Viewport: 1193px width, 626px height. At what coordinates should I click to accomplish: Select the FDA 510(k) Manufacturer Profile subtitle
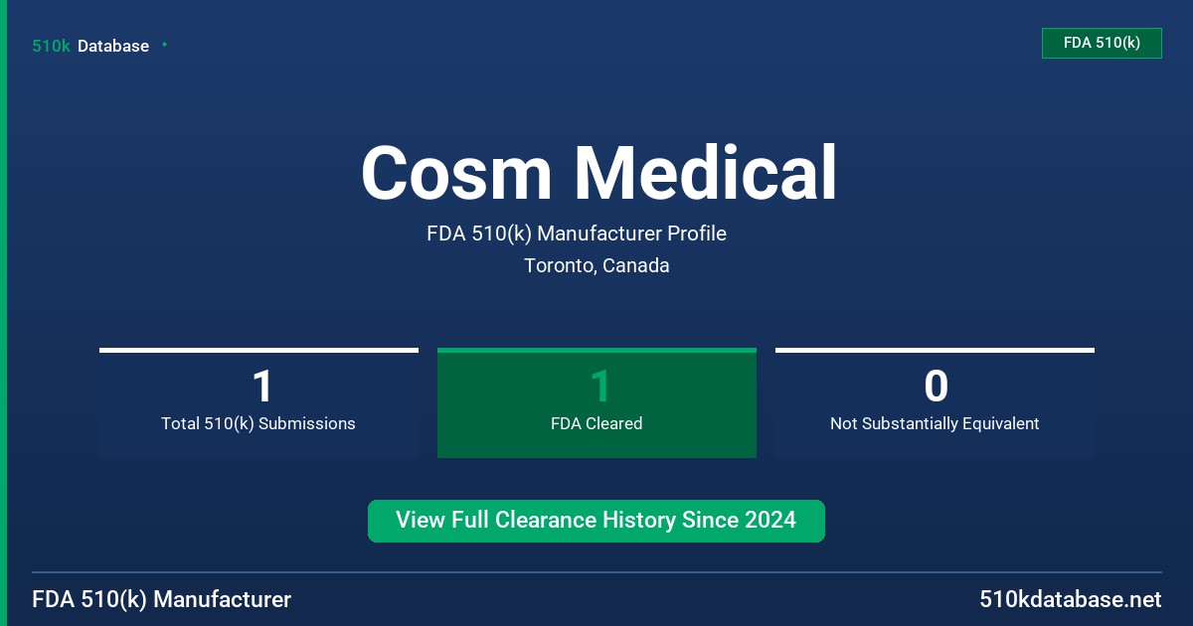tap(577, 234)
